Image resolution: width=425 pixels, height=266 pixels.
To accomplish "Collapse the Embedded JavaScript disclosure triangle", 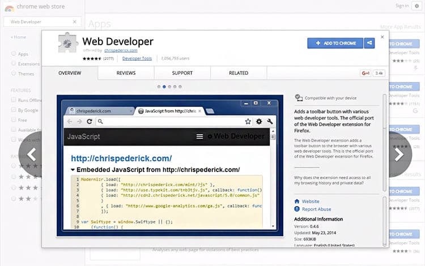I will click(73, 170).
